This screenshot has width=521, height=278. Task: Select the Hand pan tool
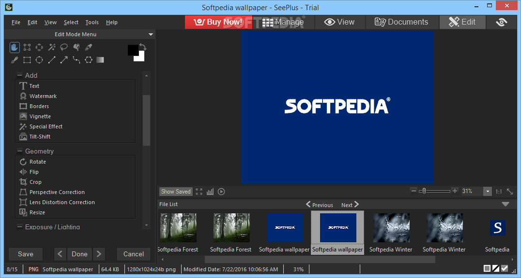coord(15,47)
